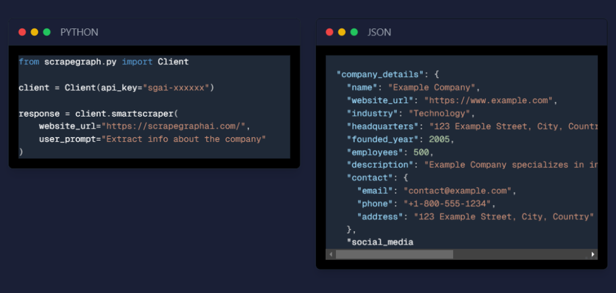Click the red dot on the JSON window
616x293 pixels.
[330, 32]
